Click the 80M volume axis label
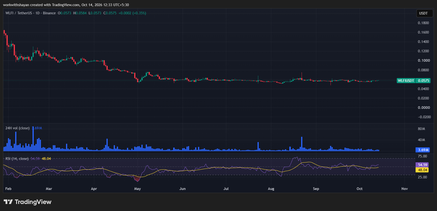This screenshot has width=437, height=211. pos(422,129)
